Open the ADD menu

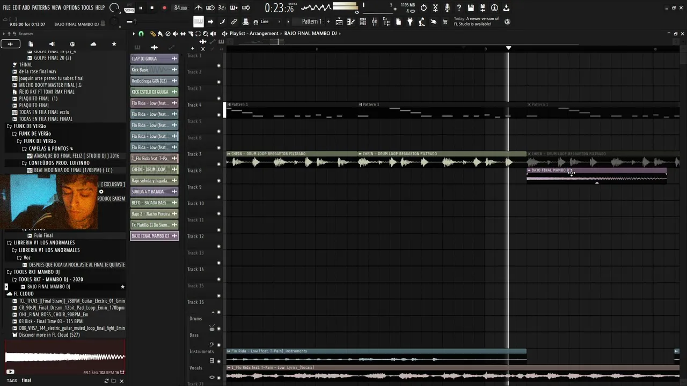click(x=26, y=8)
